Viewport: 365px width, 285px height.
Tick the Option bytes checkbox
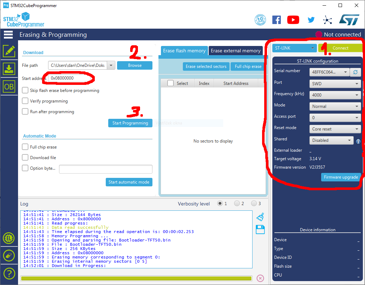click(x=25, y=168)
